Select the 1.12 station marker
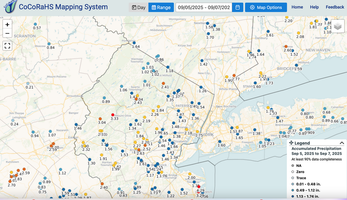 (60, 169)
